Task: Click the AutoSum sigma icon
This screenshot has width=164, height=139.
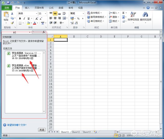Action: click(123, 13)
